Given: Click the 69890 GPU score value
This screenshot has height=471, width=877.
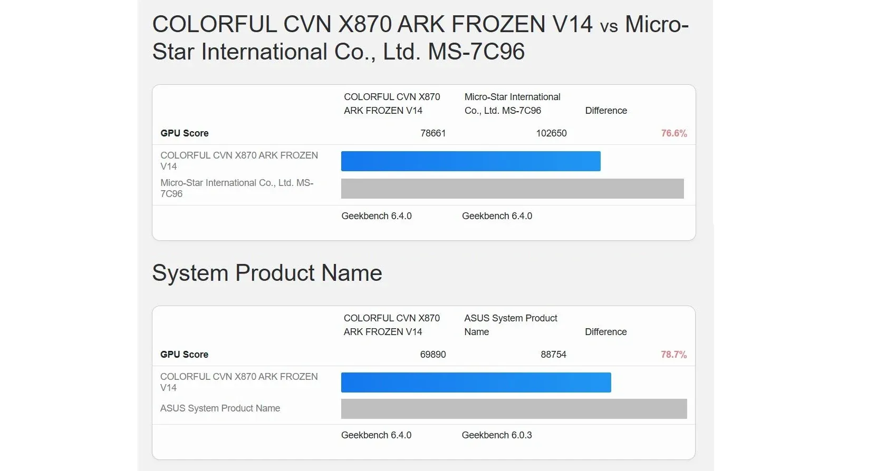Looking at the screenshot, I should point(433,355).
